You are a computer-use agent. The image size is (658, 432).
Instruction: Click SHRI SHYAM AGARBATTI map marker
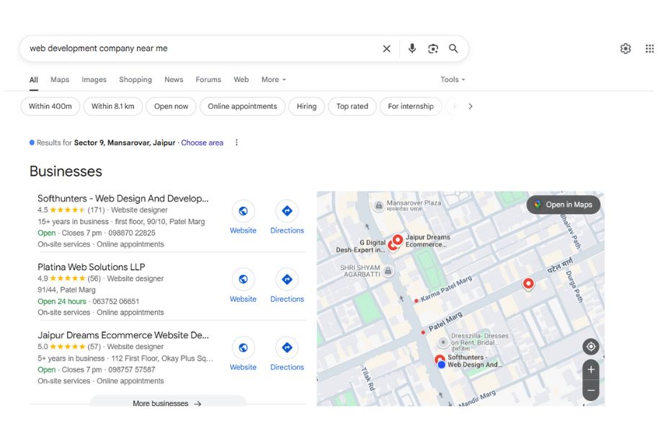(x=388, y=271)
